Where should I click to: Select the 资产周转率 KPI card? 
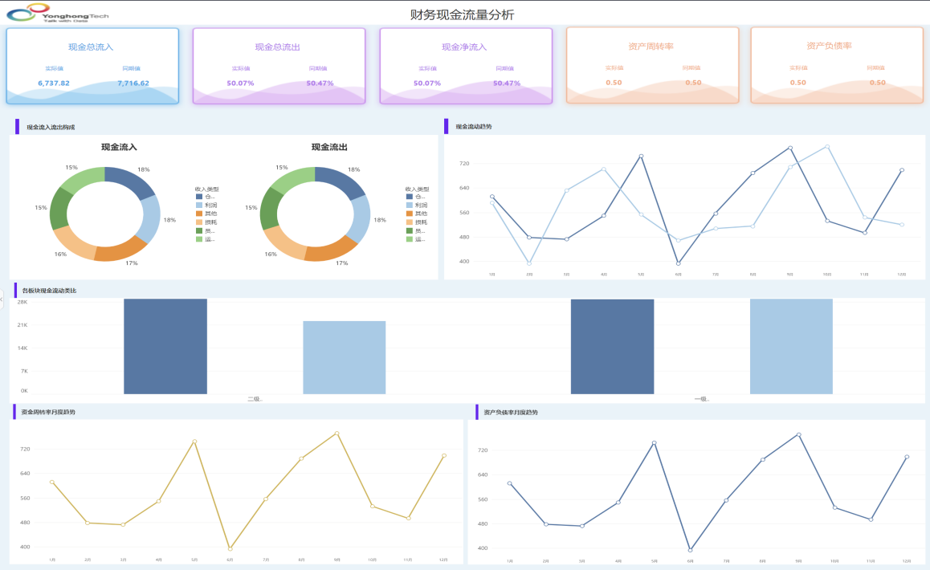pyautogui.click(x=652, y=66)
